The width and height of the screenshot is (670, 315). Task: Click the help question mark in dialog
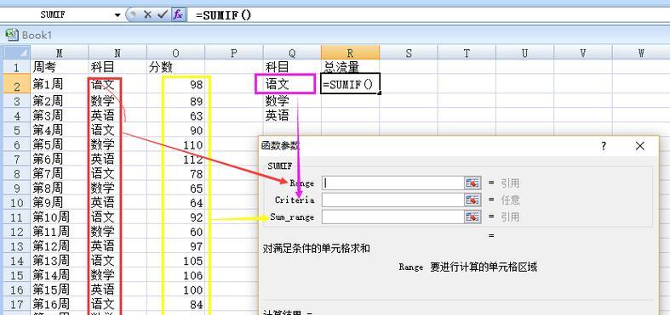coord(604,146)
